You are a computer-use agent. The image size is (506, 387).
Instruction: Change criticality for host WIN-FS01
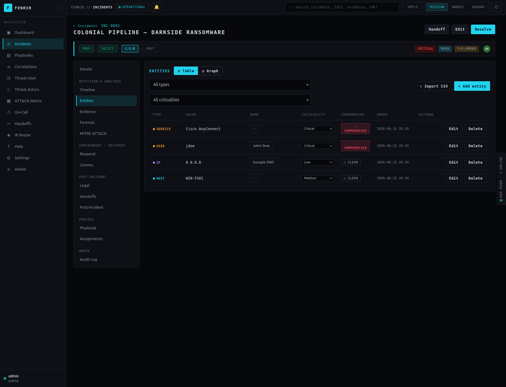318,178
